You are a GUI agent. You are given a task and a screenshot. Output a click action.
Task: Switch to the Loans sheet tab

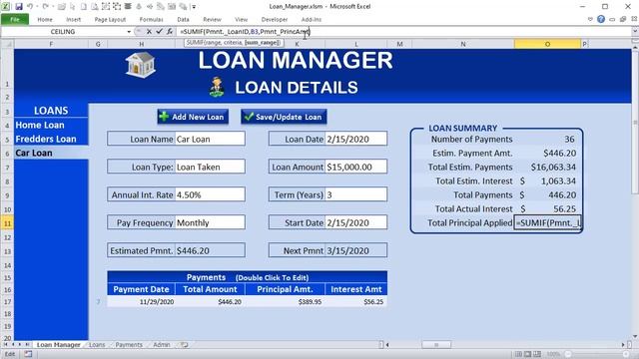point(97,344)
